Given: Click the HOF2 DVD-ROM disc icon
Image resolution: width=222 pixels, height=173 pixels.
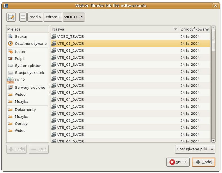Looking at the screenshot, I should click(x=10, y=80).
